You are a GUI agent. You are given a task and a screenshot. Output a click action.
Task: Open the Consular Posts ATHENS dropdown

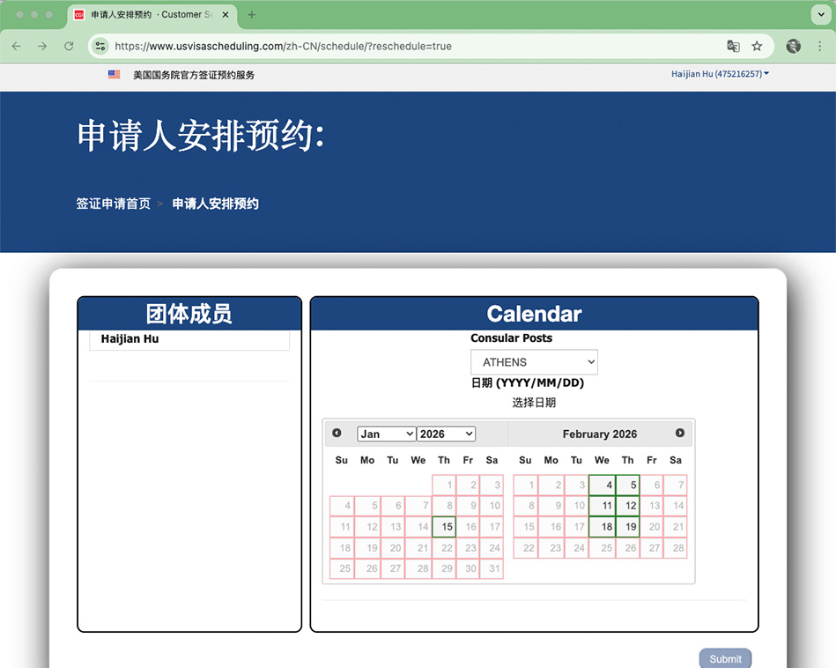pyautogui.click(x=534, y=362)
